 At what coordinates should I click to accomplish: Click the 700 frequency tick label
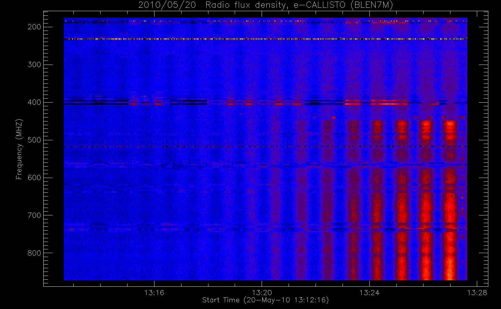pos(34,215)
